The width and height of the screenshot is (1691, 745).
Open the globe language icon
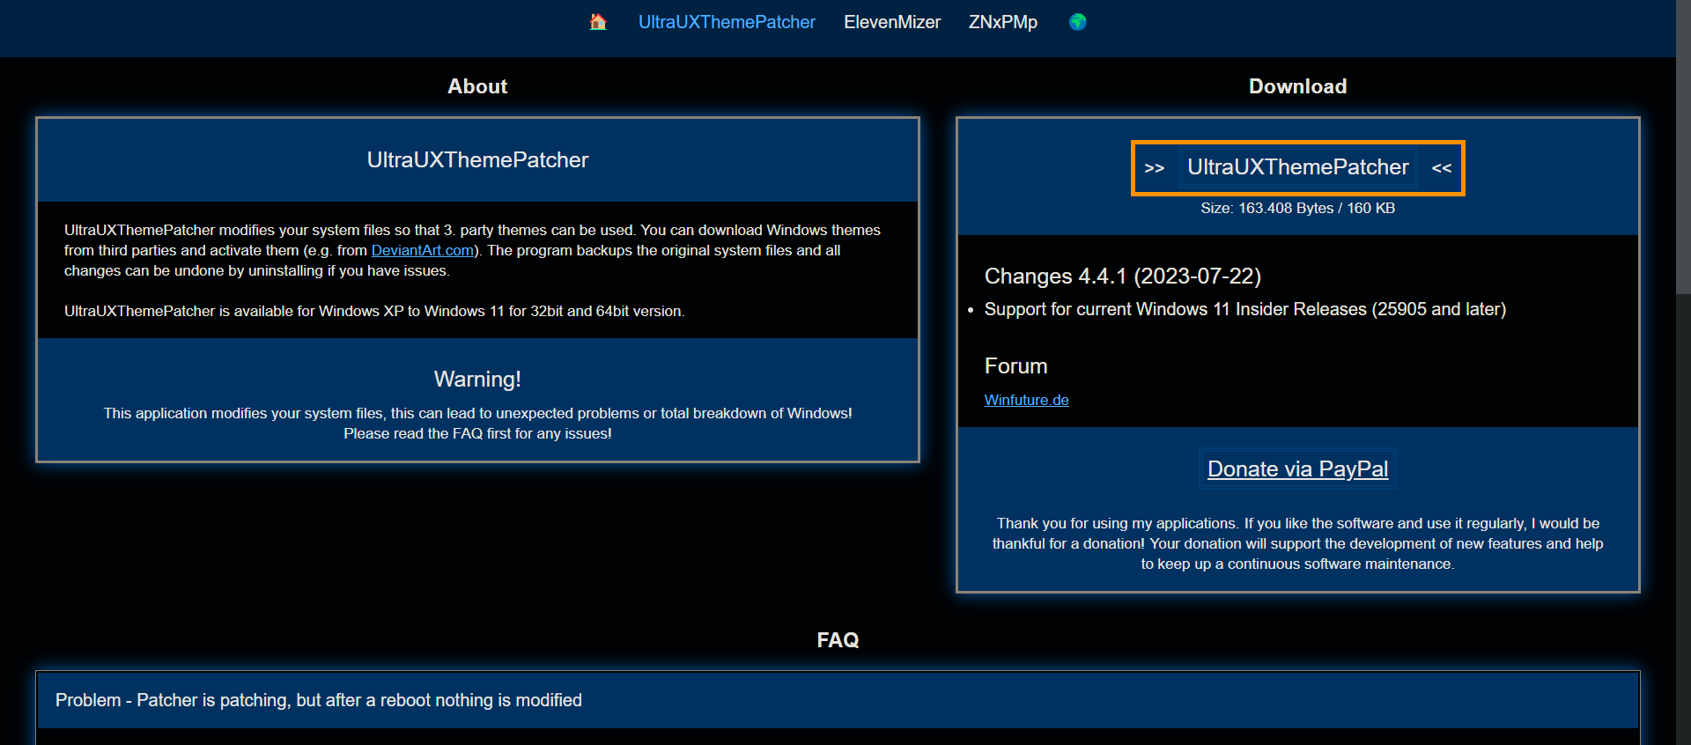[1077, 22]
